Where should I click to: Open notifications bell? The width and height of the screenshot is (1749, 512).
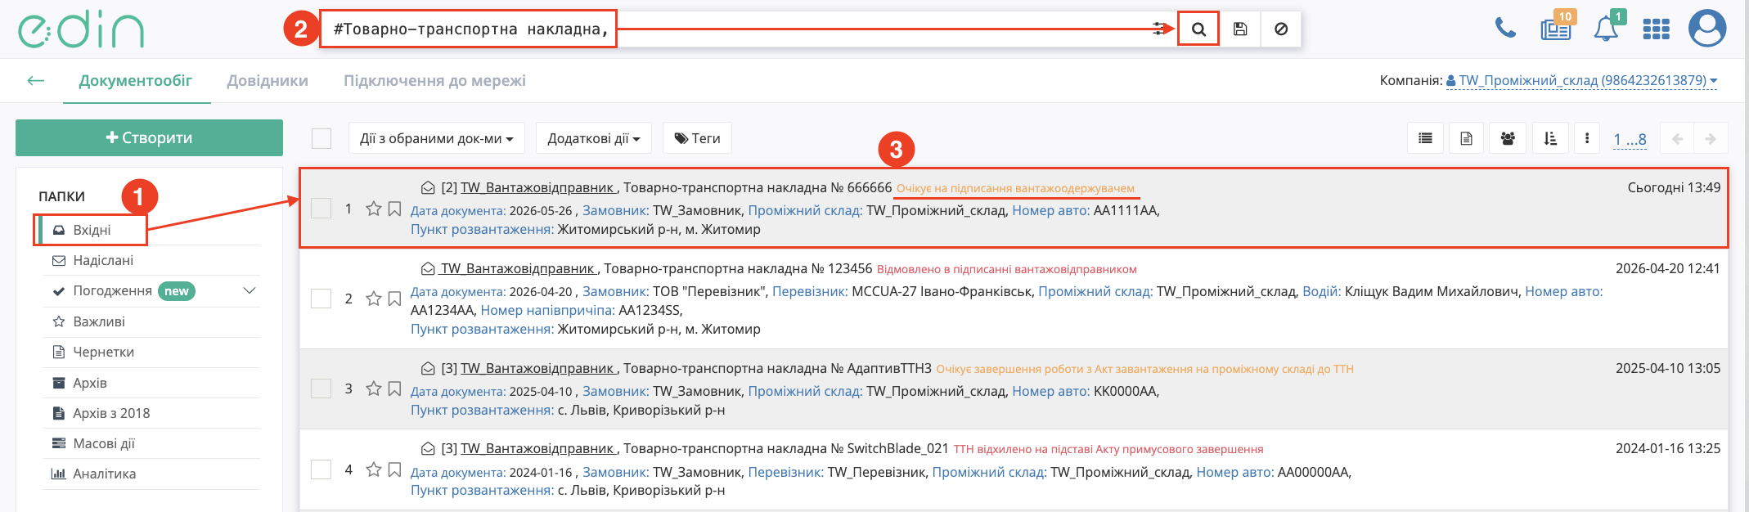click(x=1607, y=29)
